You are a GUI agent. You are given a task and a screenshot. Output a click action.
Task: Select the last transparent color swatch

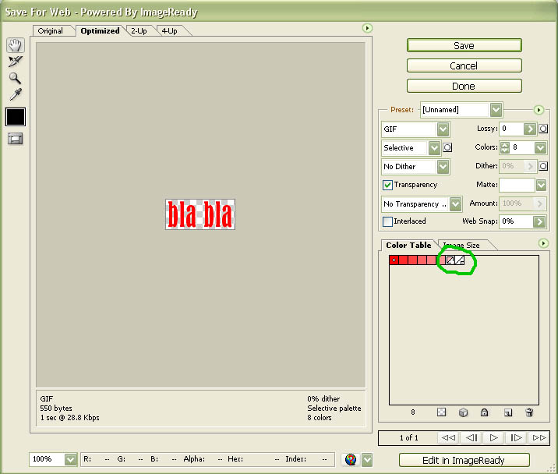point(460,260)
